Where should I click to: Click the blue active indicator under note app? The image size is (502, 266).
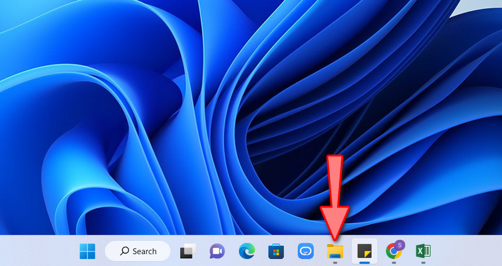(x=365, y=262)
